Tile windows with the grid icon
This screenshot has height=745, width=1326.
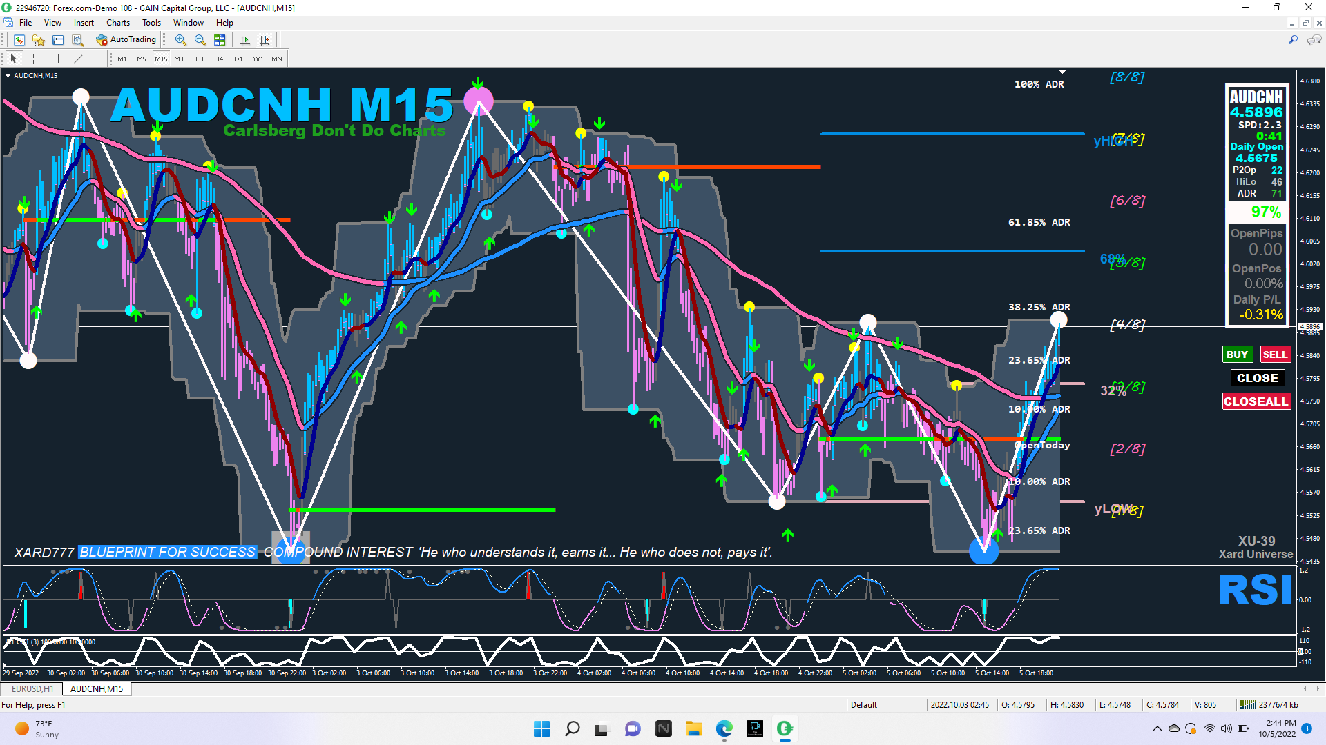tap(220, 40)
